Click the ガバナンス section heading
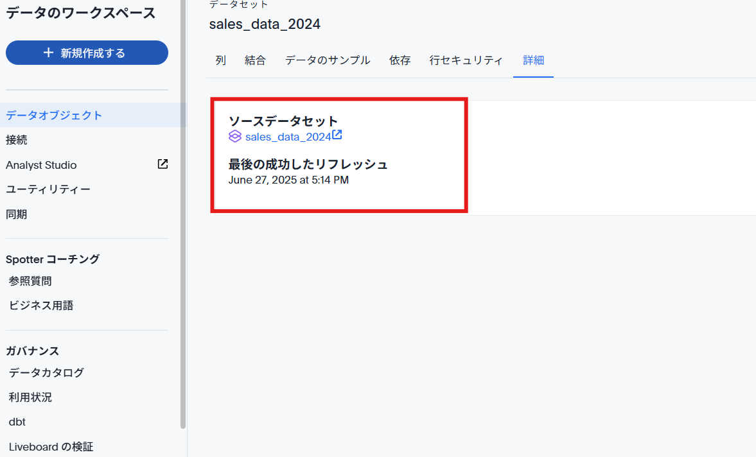The width and height of the screenshot is (756, 457). (32, 351)
